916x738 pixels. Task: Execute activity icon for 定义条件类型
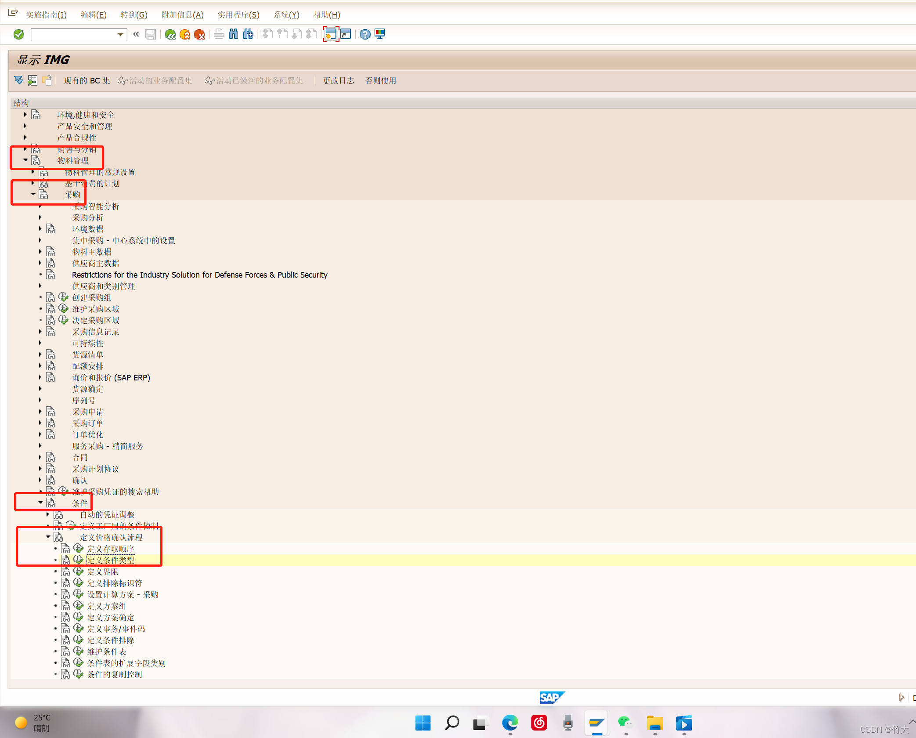coord(79,560)
